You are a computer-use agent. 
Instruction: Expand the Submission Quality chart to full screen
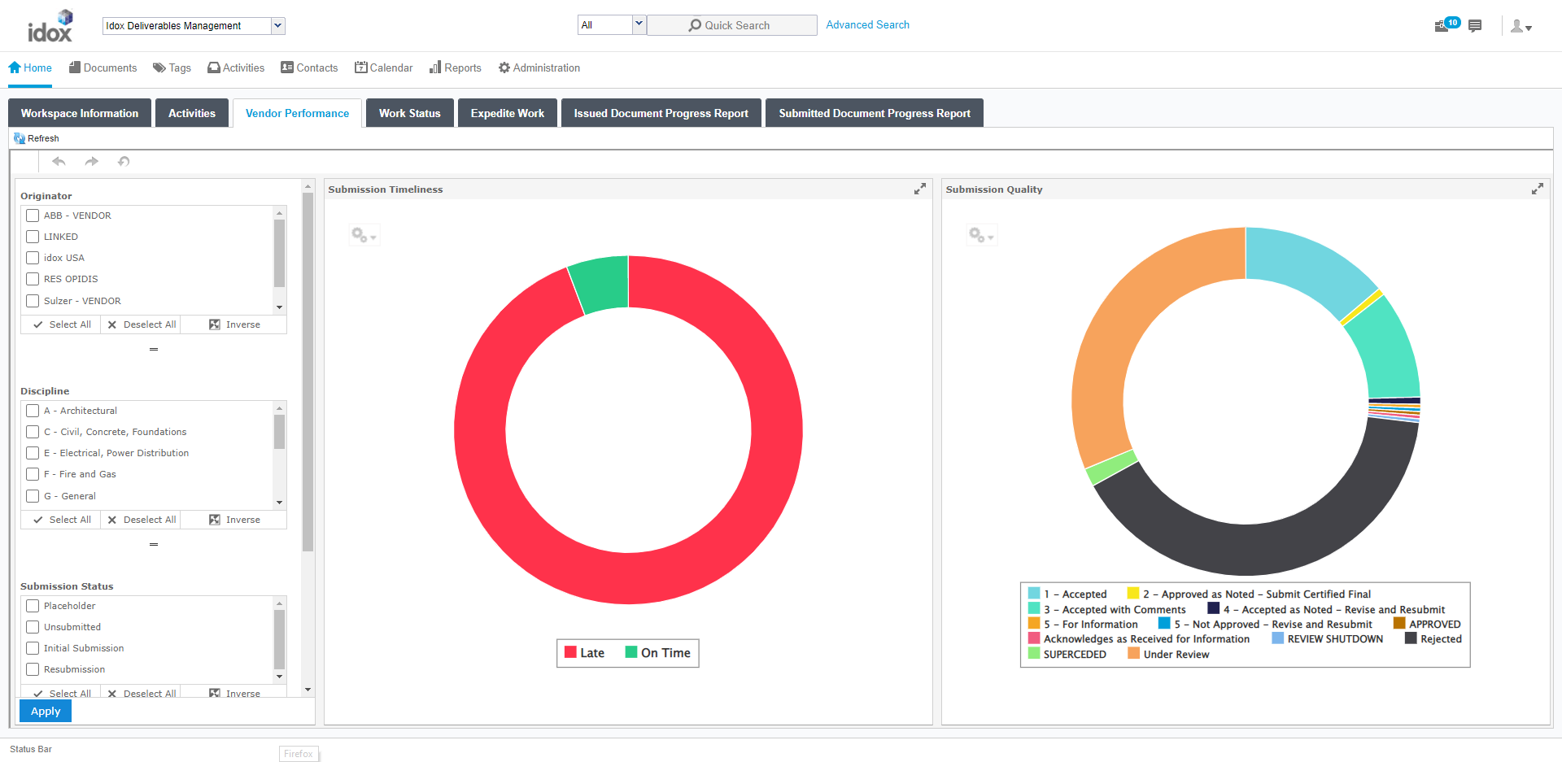click(x=1537, y=188)
